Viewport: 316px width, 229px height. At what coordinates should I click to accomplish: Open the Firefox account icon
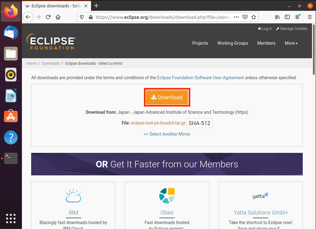(297, 17)
